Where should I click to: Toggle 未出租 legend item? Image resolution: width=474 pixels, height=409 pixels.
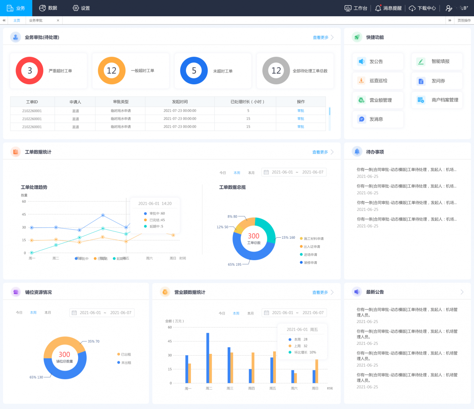[x=124, y=363]
